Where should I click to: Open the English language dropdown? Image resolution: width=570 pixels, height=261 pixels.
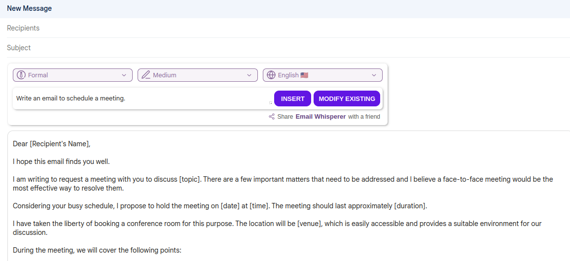coord(322,75)
